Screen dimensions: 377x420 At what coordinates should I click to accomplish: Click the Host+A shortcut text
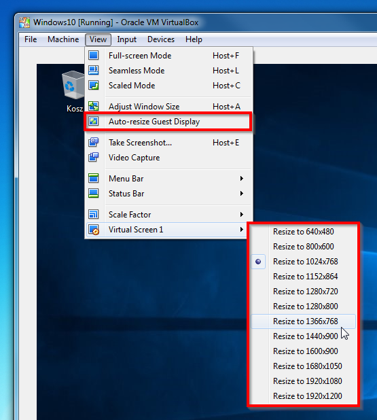[226, 107]
